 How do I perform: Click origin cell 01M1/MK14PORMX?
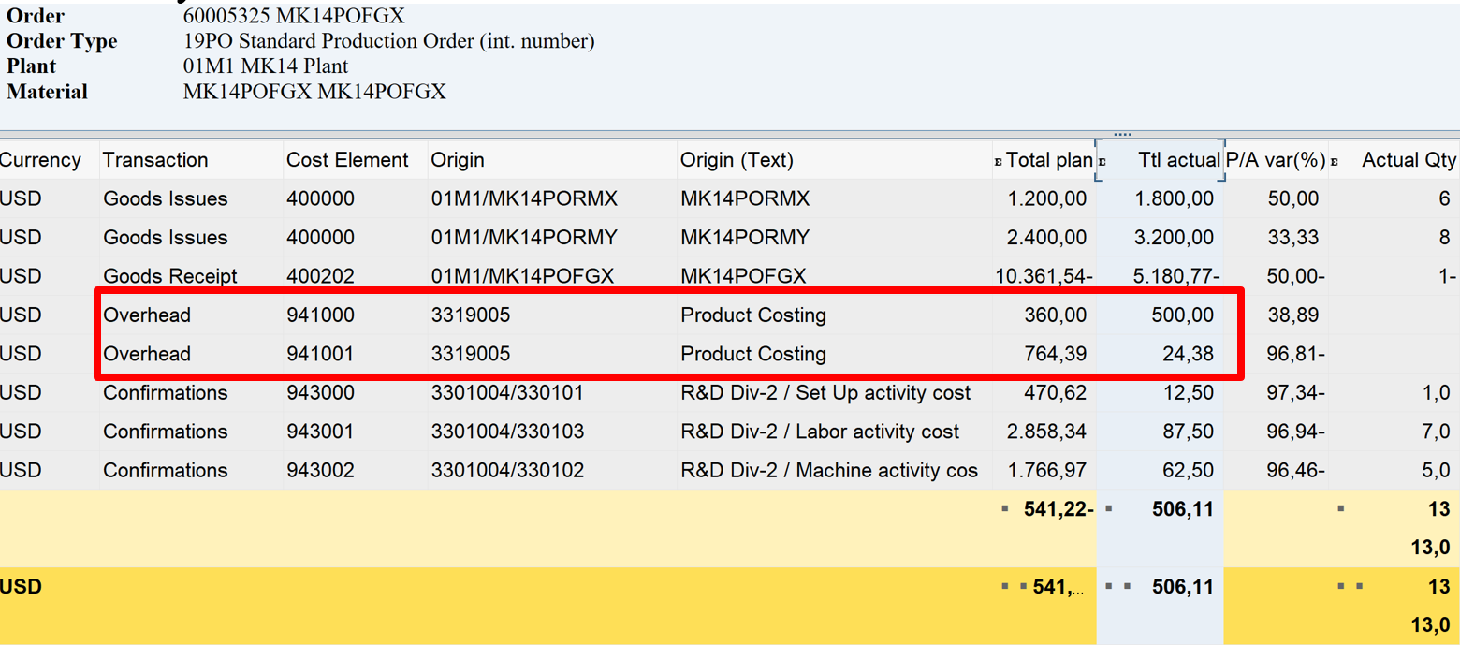[524, 198]
